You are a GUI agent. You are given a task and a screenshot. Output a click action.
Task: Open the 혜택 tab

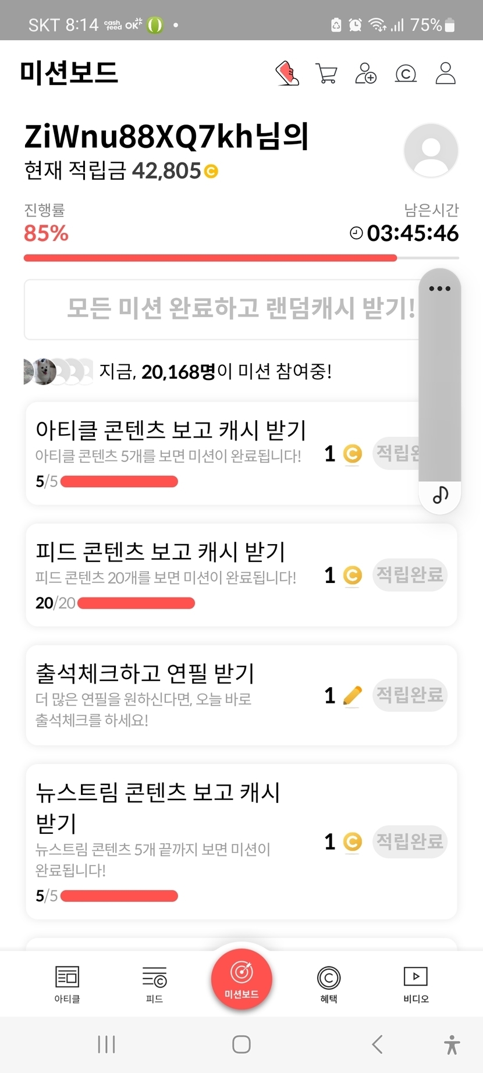pyautogui.click(x=329, y=984)
